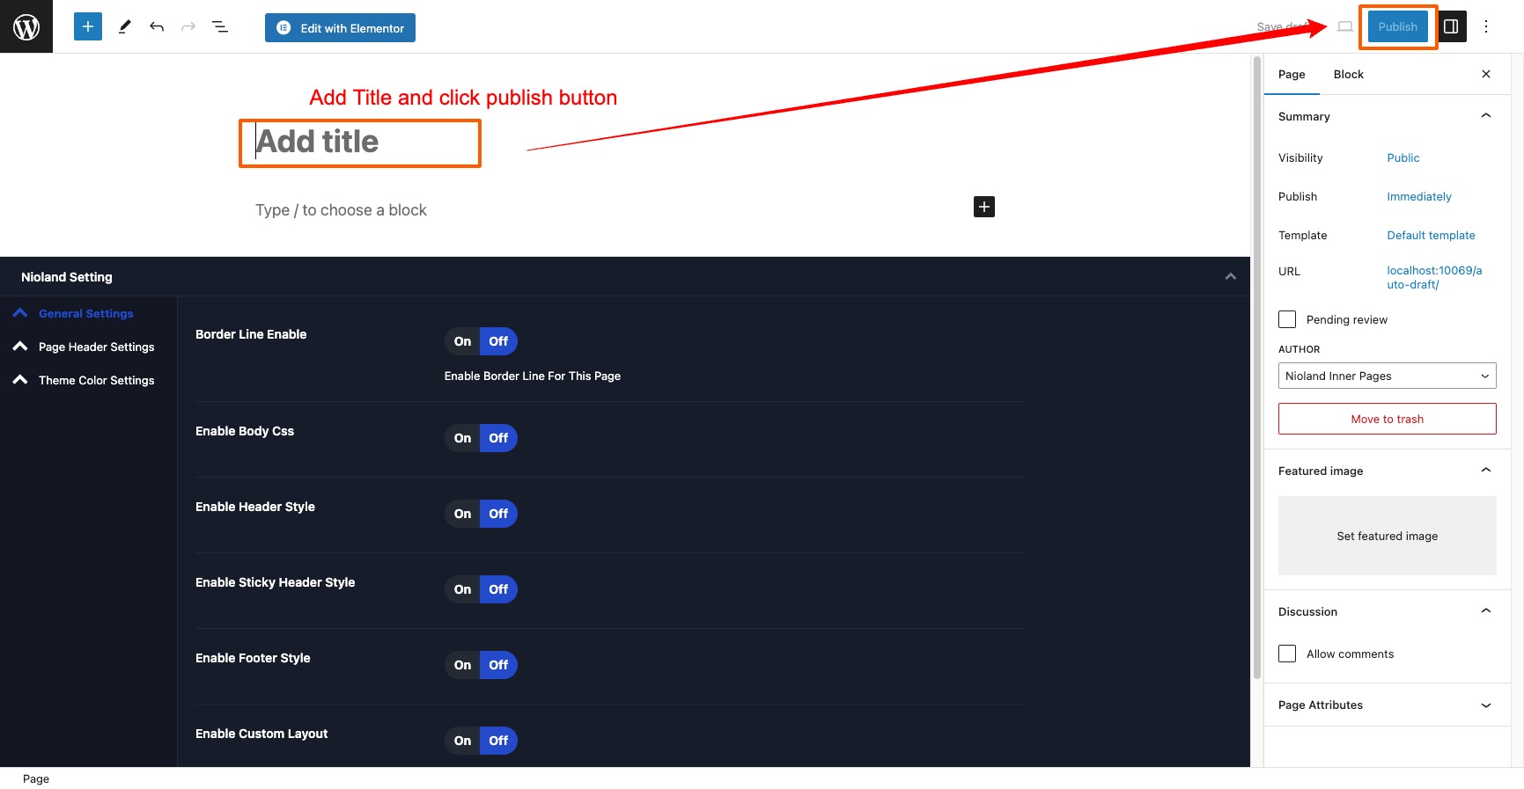The width and height of the screenshot is (1524, 789).
Task: Click the Add title field
Action: [x=360, y=142]
